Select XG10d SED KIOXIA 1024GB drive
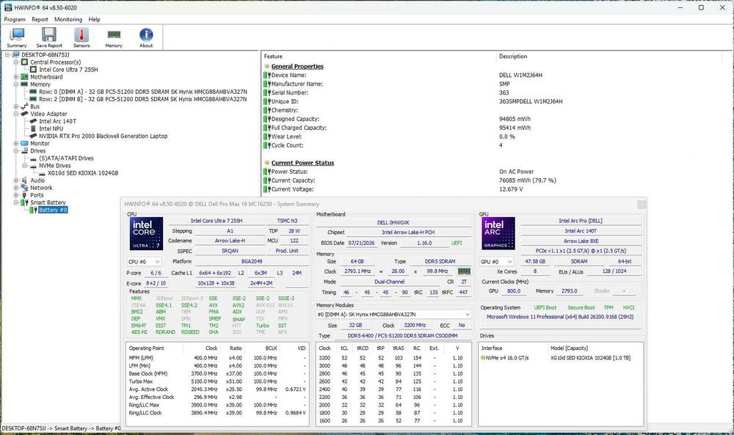 pos(83,173)
